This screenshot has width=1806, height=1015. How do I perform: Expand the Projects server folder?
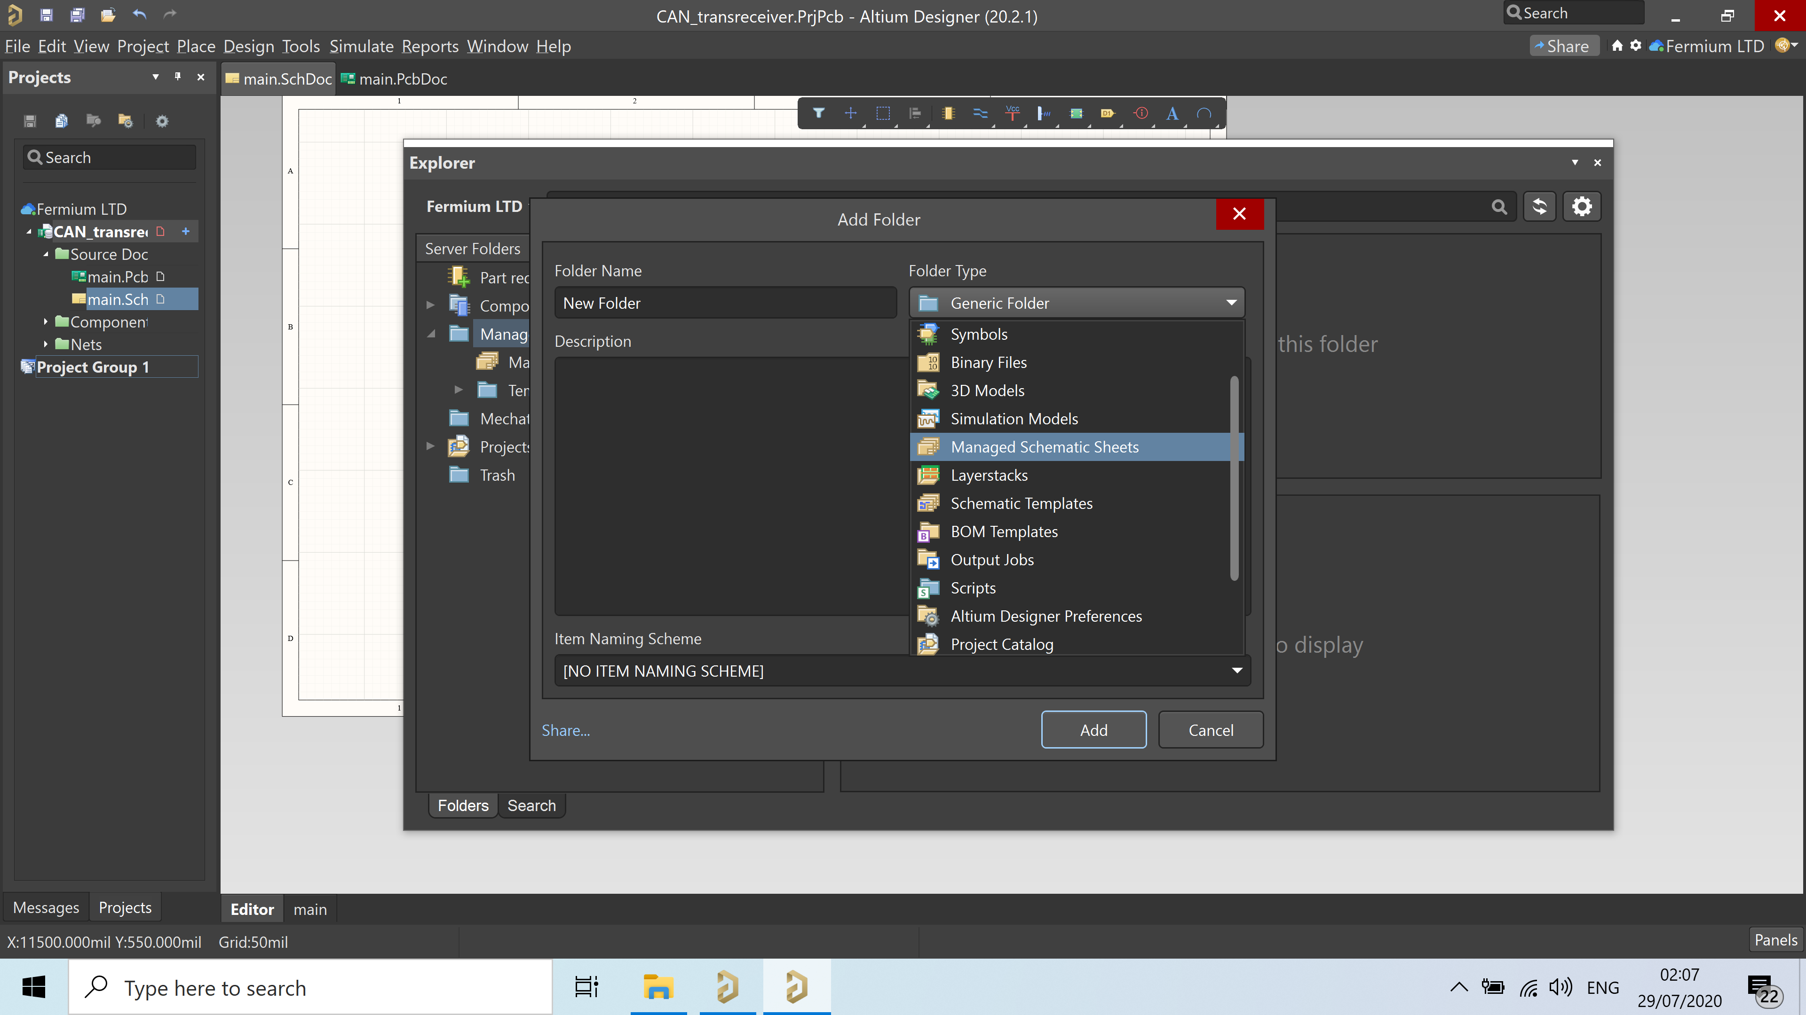(430, 446)
